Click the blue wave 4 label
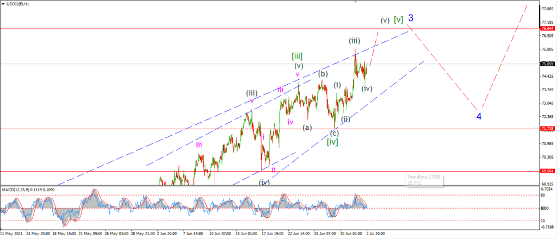Viewport: 557px width, 239px height. 479,116
